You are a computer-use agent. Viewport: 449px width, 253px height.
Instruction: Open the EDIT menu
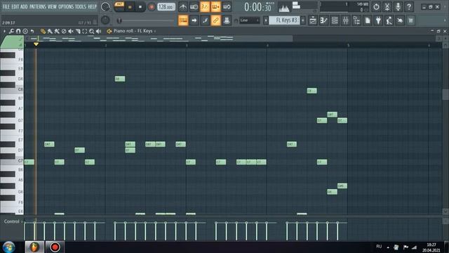click(15, 6)
